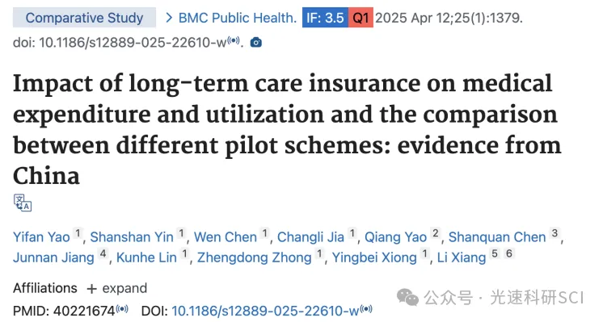Click the IF: 3.5 impact factor badge
The image size is (603, 322).
325,18
